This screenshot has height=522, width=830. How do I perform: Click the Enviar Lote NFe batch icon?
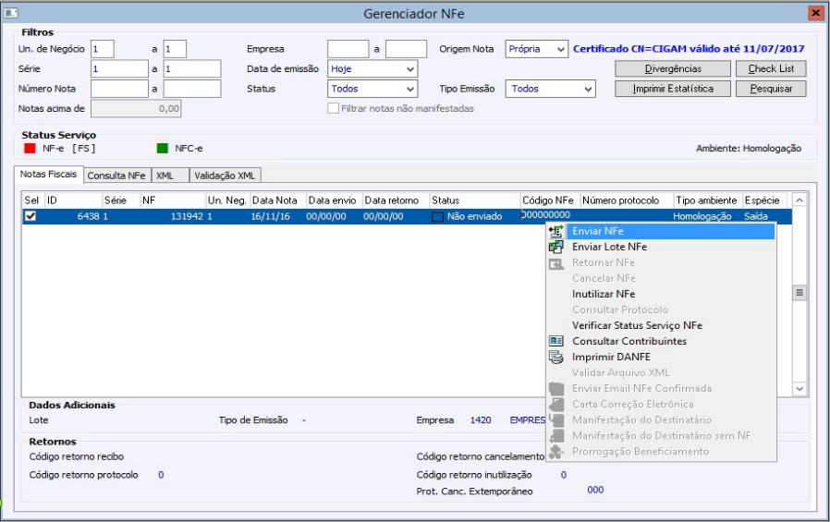point(555,247)
